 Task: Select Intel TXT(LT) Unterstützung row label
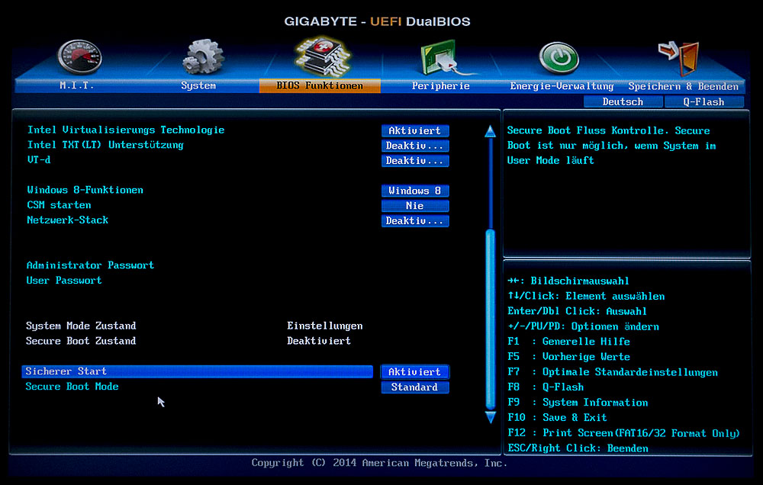click(x=105, y=145)
